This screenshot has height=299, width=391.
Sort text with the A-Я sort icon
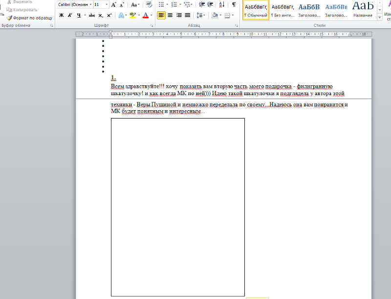222,4
